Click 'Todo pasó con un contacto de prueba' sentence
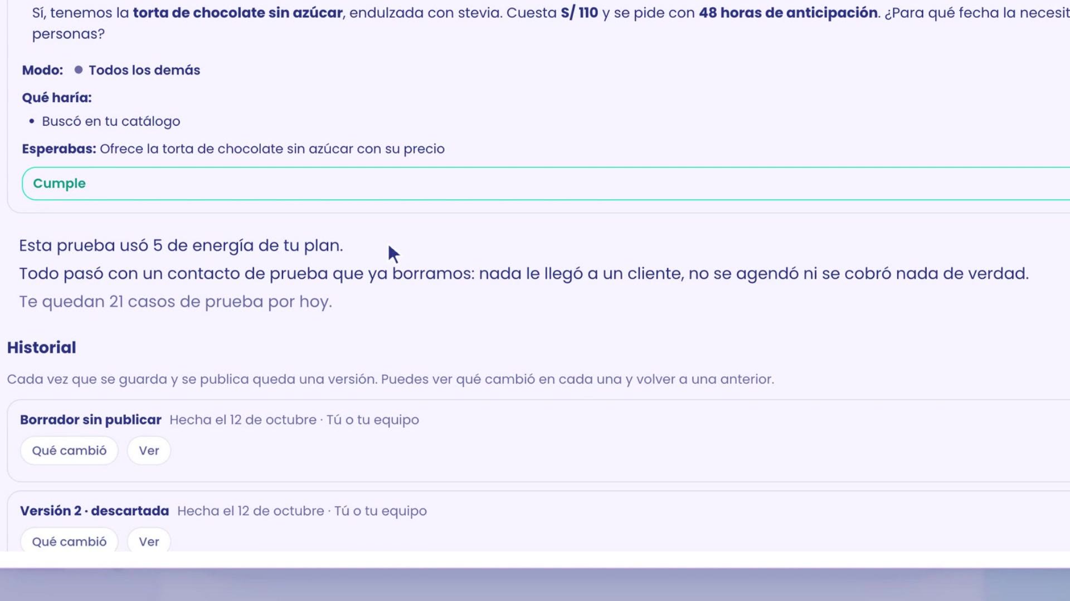1070x601 pixels. tap(524, 274)
